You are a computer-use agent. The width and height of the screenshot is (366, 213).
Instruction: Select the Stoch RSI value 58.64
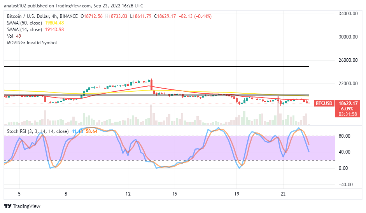(x=91, y=131)
